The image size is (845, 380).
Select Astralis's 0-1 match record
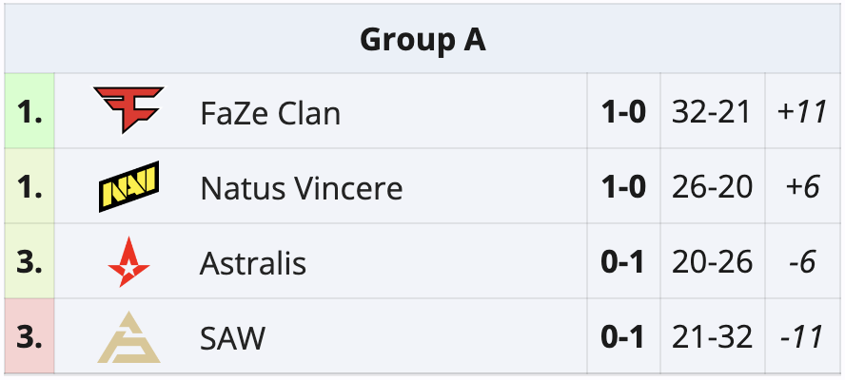pyautogui.click(x=623, y=262)
